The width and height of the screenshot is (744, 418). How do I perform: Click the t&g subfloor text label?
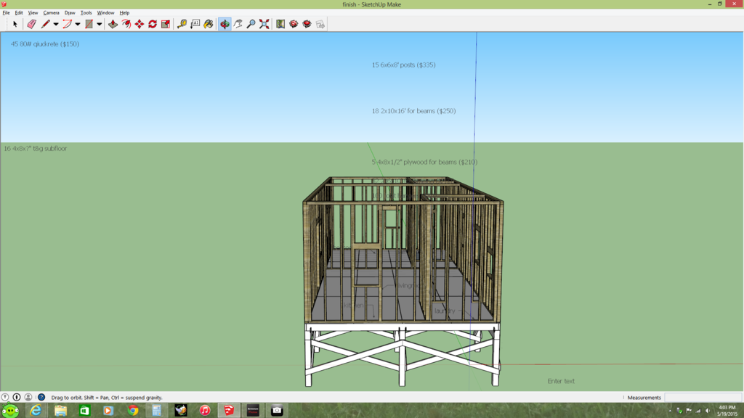point(35,148)
